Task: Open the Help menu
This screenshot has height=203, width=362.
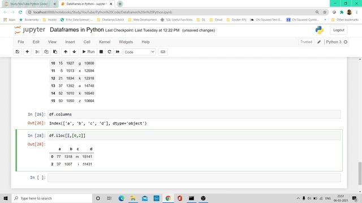Action: (146, 42)
